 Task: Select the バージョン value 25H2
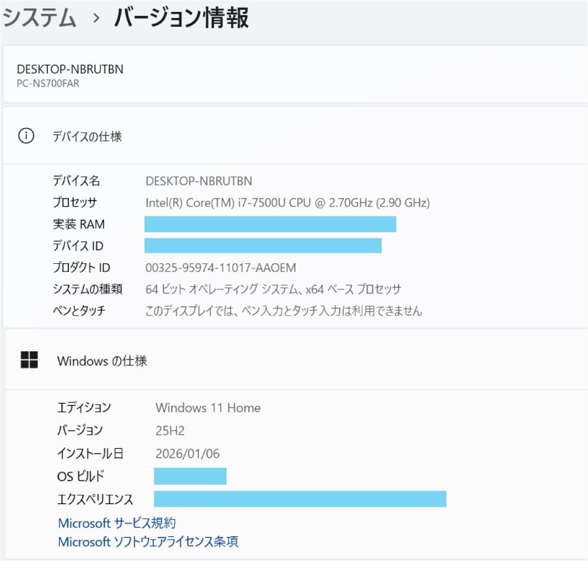pyautogui.click(x=170, y=430)
